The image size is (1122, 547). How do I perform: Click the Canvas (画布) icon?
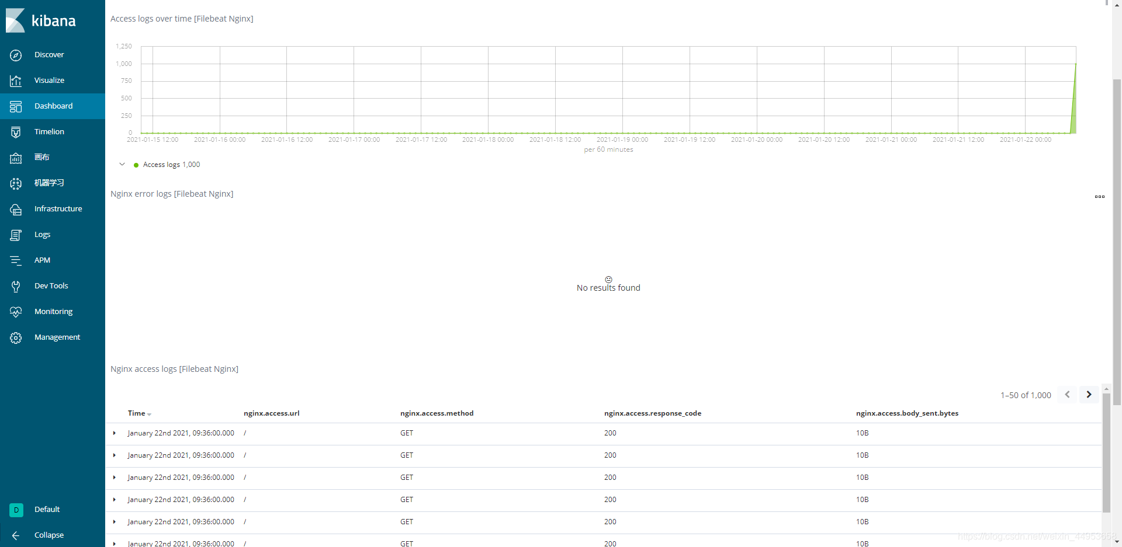[x=16, y=158]
